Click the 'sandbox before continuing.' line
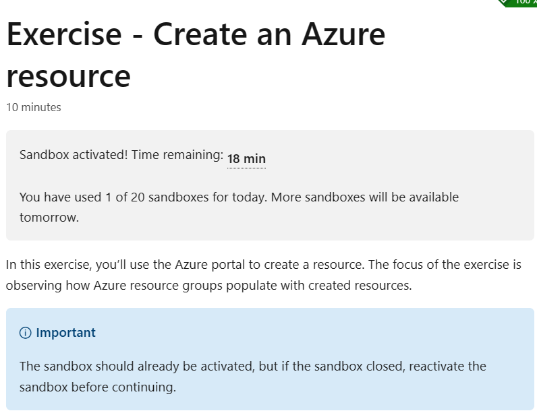The width and height of the screenshot is (537, 413). click(x=98, y=387)
